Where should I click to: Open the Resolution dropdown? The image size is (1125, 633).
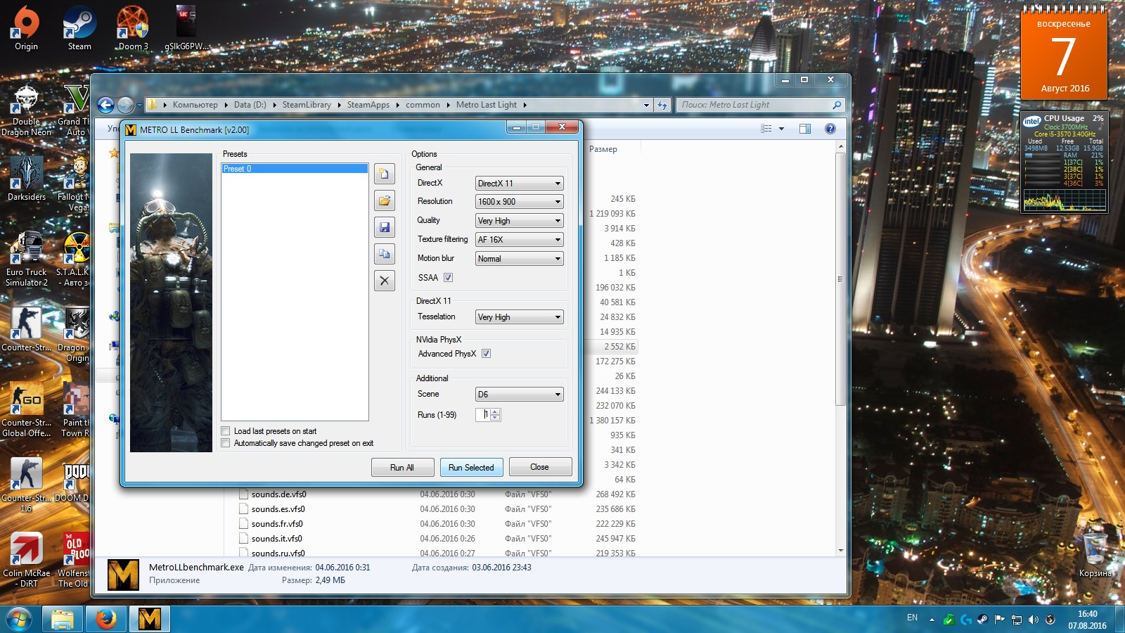[x=519, y=202]
